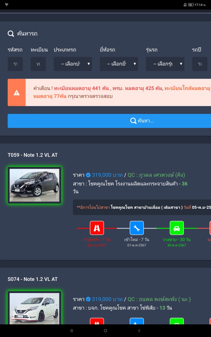The width and height of the screenshot is (211, 337).
Task: Click the blue ค้นหา... search button
Action: click(x=109, y=121)
